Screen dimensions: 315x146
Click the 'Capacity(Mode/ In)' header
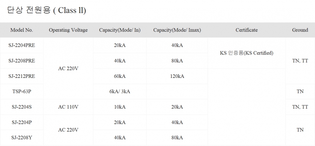point(120,30)
